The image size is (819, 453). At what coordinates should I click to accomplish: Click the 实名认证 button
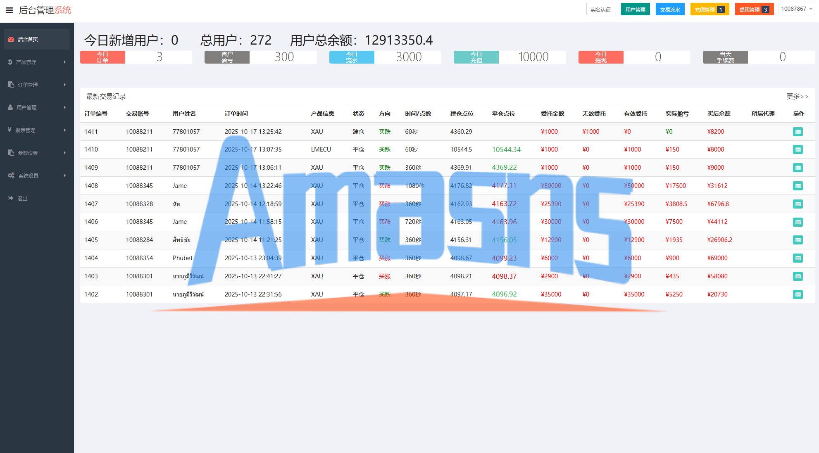(600, 9)
